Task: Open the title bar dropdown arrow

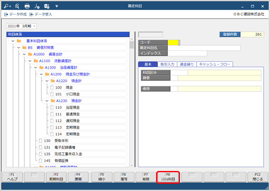Action: pos(57,6)
